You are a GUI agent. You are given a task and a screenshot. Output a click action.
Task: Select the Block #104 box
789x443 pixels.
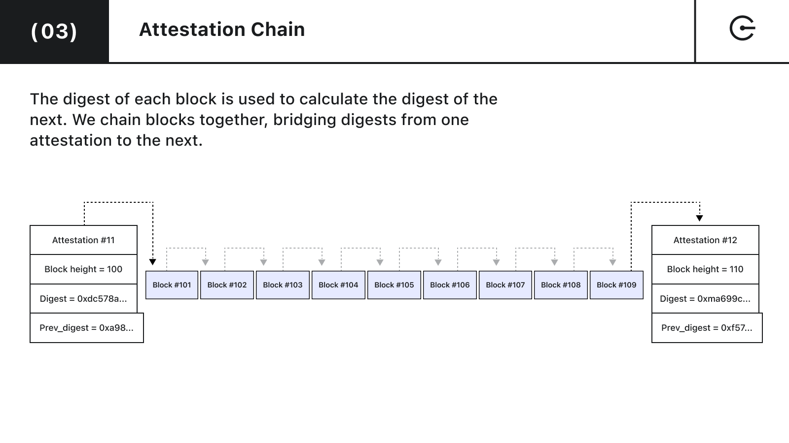point(338,285)
